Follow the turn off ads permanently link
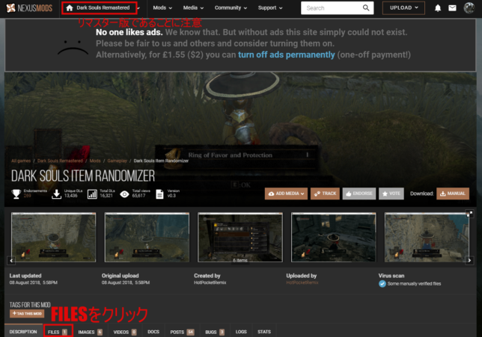The height and width of the screenshot is (337, 482). pyautogui.click(x=286, y=55)
